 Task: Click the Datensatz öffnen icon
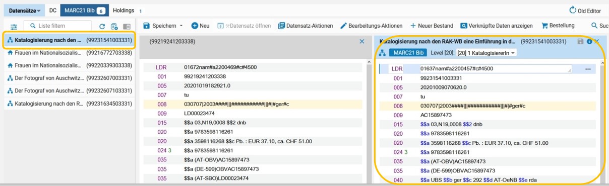tap(220, 26)
